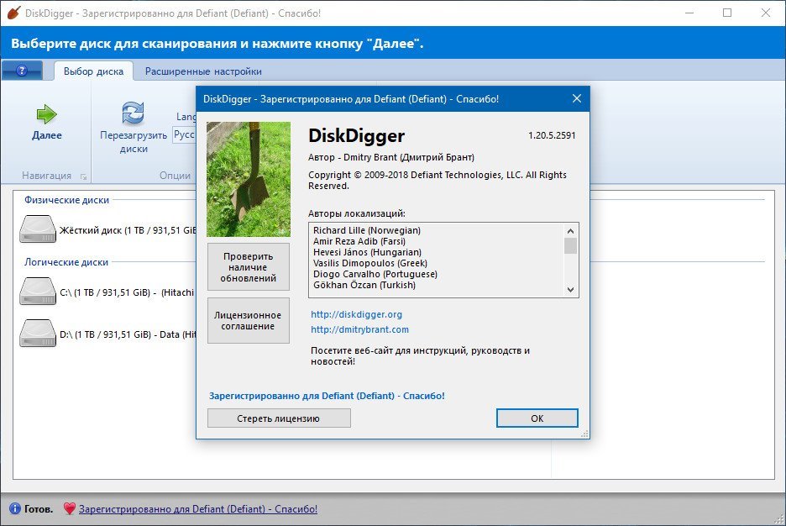Click the D:\ Data drive label
This screenshot has height=526, width=786.
click(x=128, y=334)
